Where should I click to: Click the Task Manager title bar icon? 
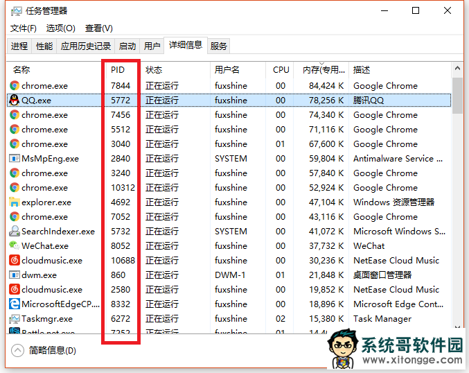[16, 11]
